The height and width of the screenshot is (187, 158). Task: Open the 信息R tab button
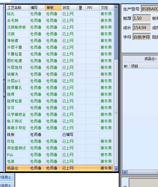point(6,185)
